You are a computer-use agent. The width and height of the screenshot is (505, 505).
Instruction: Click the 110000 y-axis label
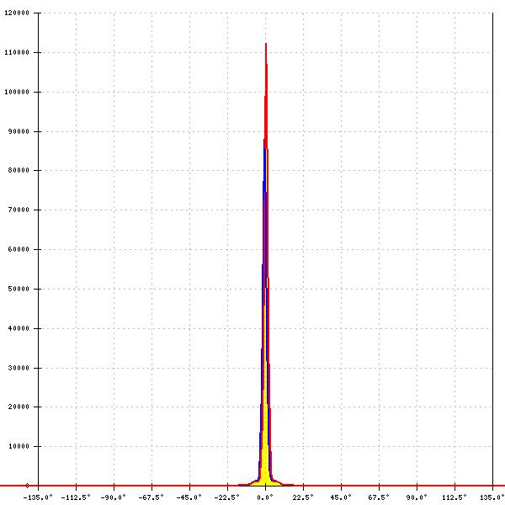point(17,52)
